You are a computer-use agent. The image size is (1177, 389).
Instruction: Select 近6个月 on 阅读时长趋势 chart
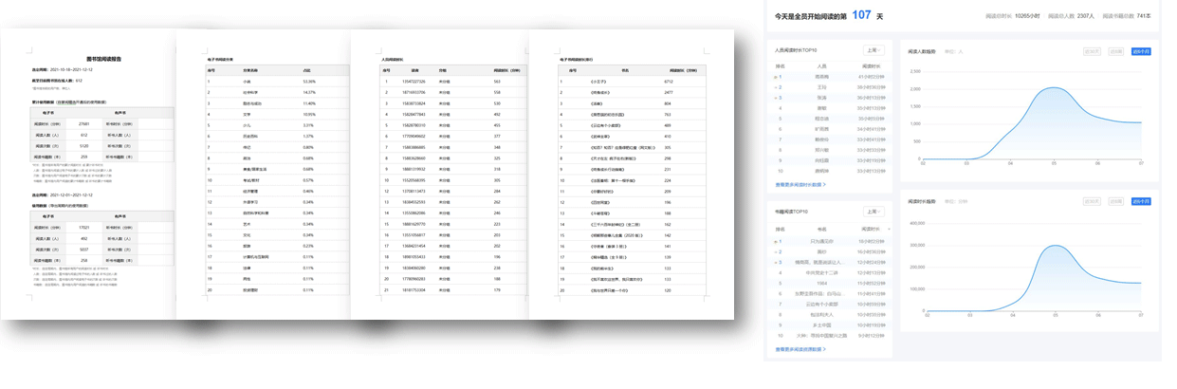pos(1141,201)
